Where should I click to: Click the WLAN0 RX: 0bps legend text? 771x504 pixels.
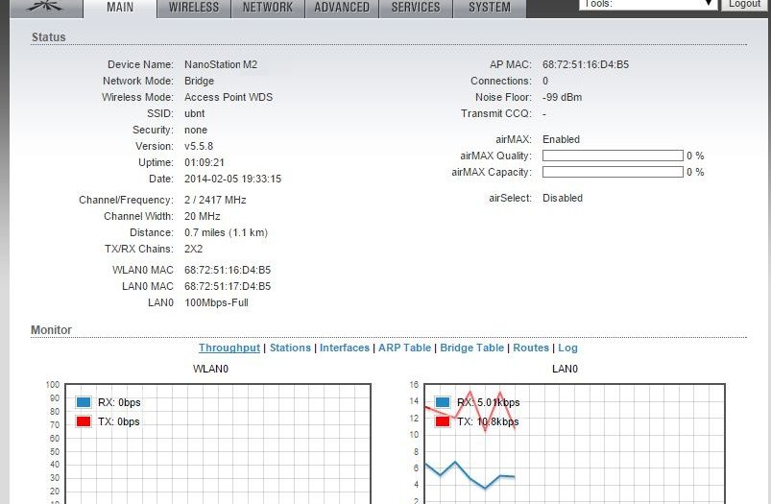(119, 402)
